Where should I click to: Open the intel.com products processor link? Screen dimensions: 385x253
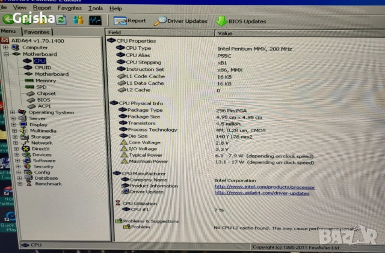click(x=265, y=187)
